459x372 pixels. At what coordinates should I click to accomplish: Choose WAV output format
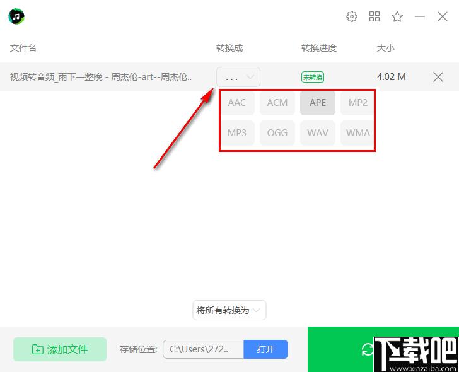pos(318,133)
